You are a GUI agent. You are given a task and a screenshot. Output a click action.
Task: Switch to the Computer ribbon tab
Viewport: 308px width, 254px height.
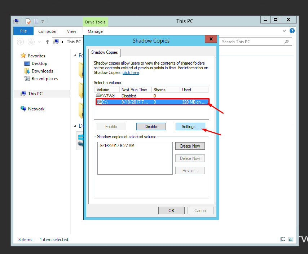[47, 31]
